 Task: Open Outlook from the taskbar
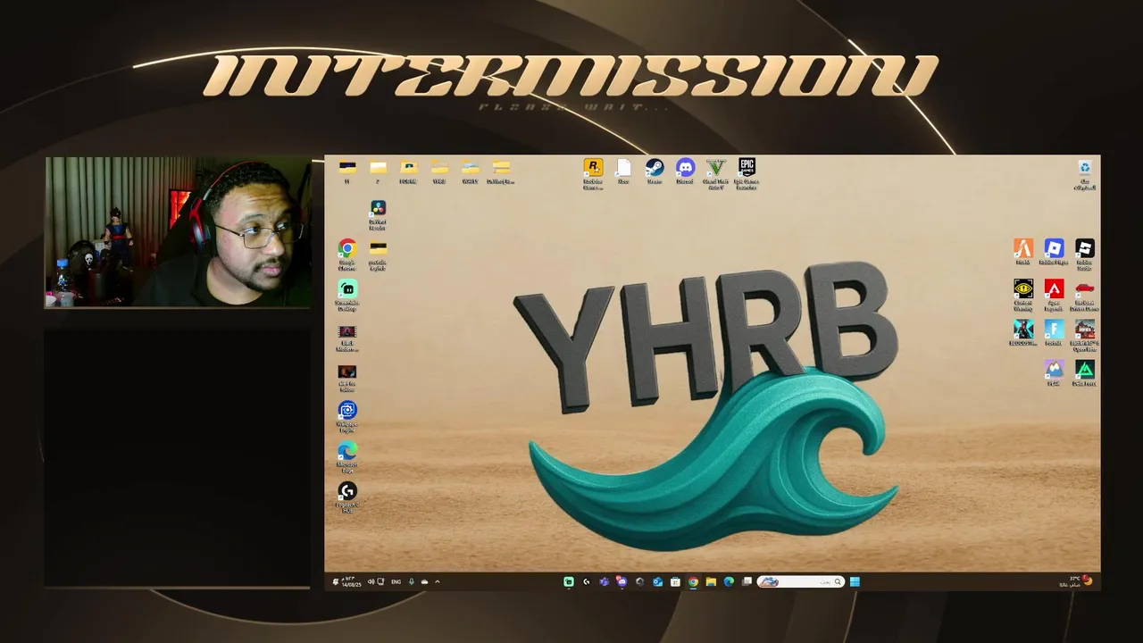[x=657, y=581]
